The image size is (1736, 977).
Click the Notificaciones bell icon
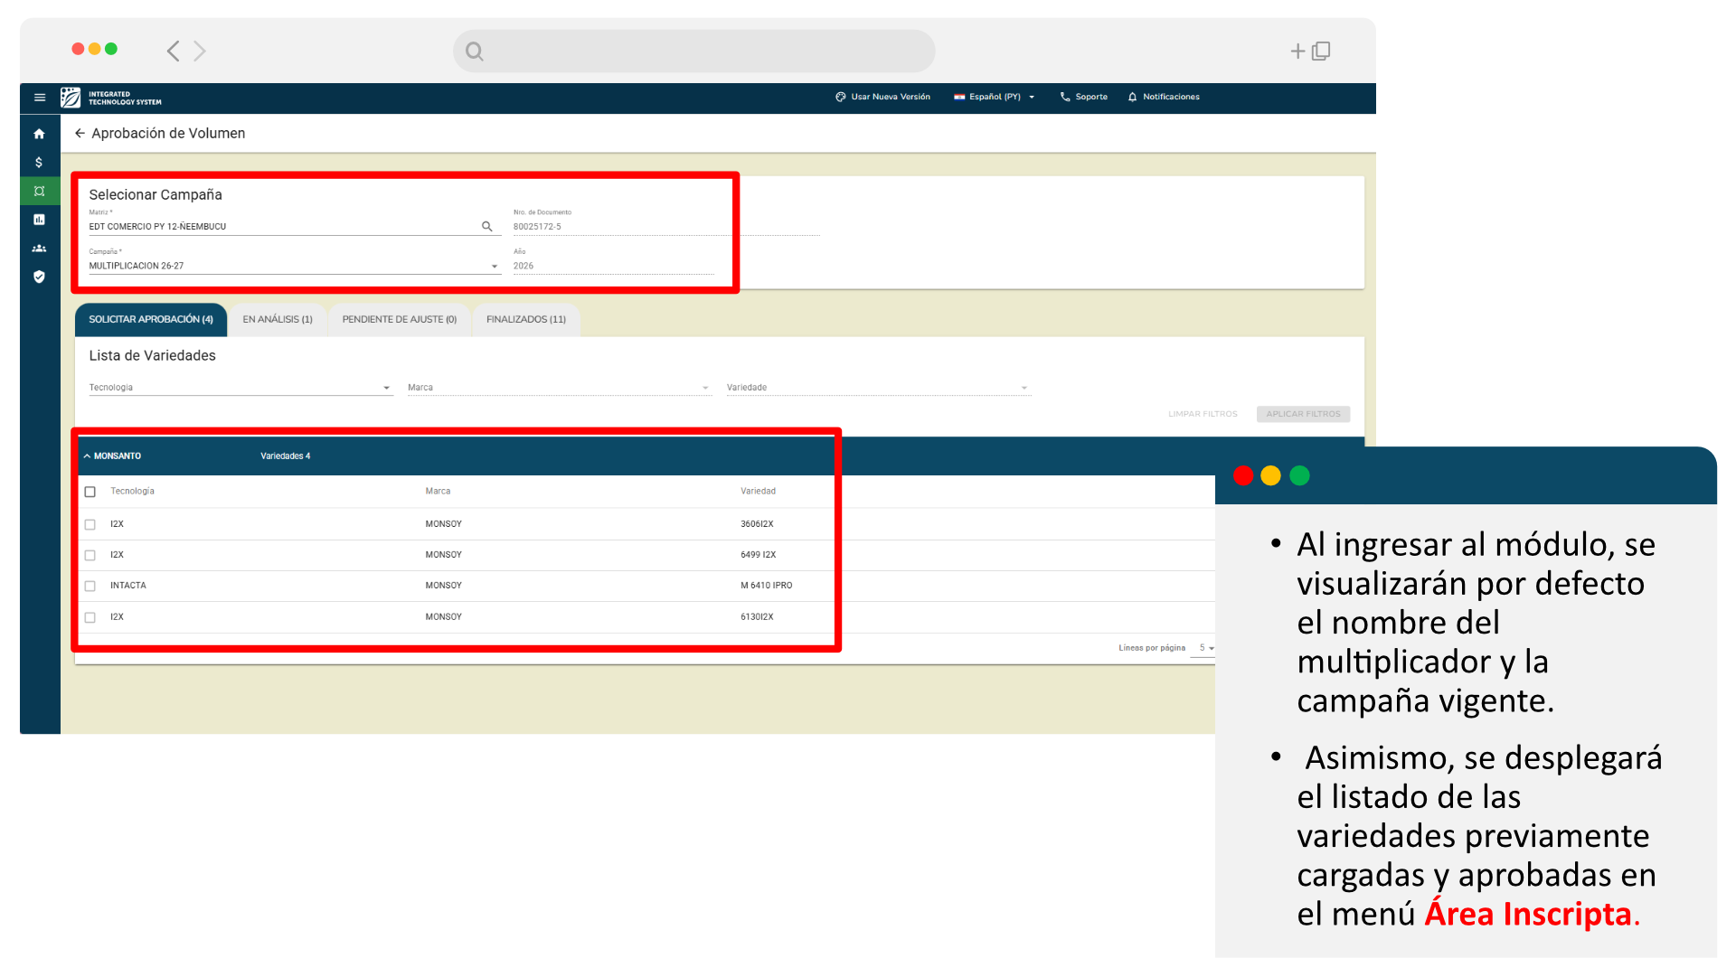(x=1132, y=97)
